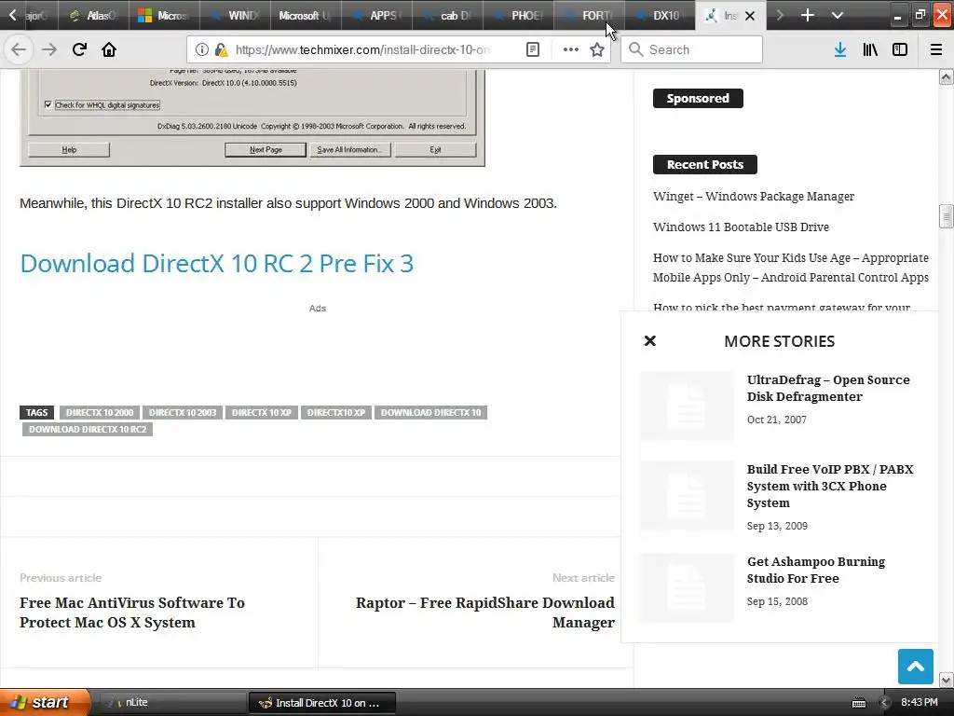Image resolution: width=954 pixels, height=716 pixels.
Task: Open the browser home page icon
Action: [109, 49]
